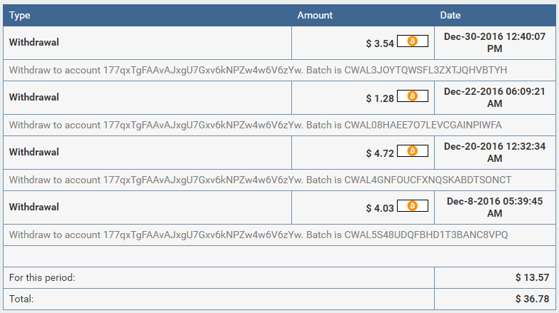Click the Dec-20-2016 12:32:34 AM date cell
This screenshot has width=559, height=313.
tap(495, 152)
